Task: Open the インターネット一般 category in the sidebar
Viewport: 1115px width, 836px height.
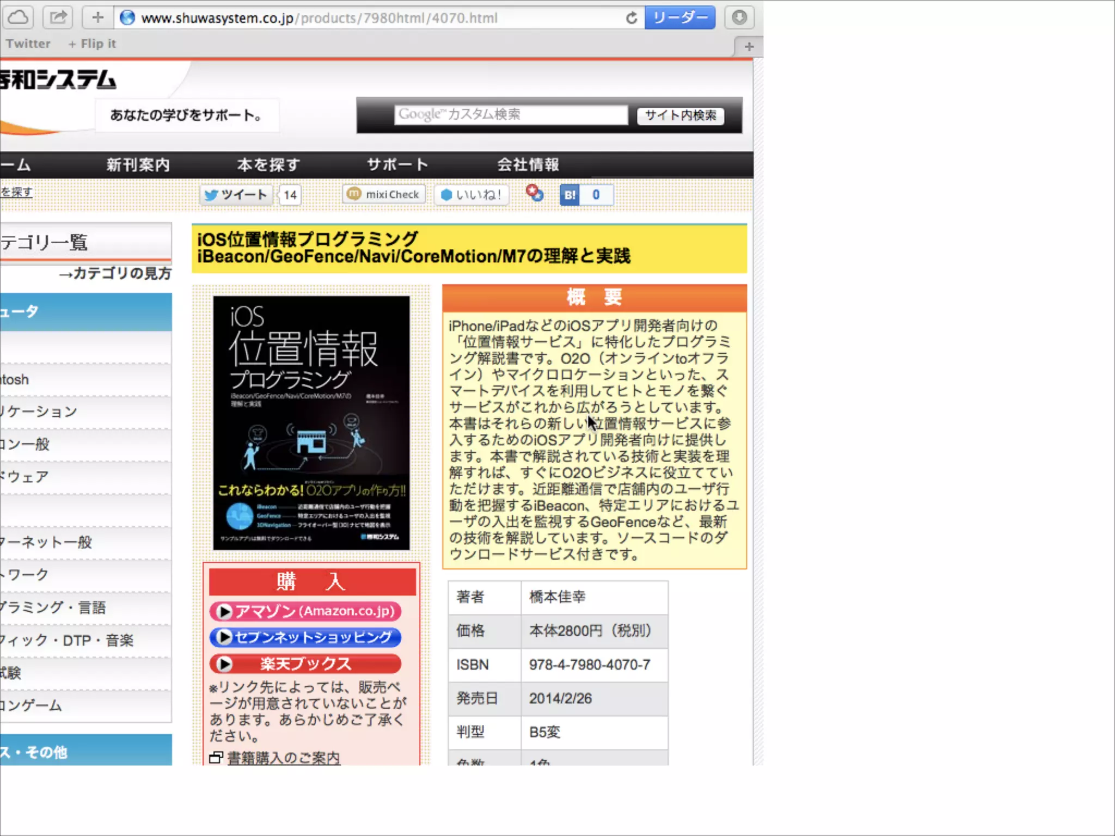Action: [x=85, y=542]
